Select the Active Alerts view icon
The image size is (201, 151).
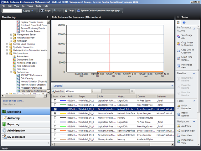click(x=14, y=56)
